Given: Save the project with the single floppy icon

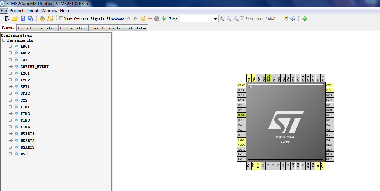Looking at the screenshot, I should pyautogui.click(x=23, y=18).
